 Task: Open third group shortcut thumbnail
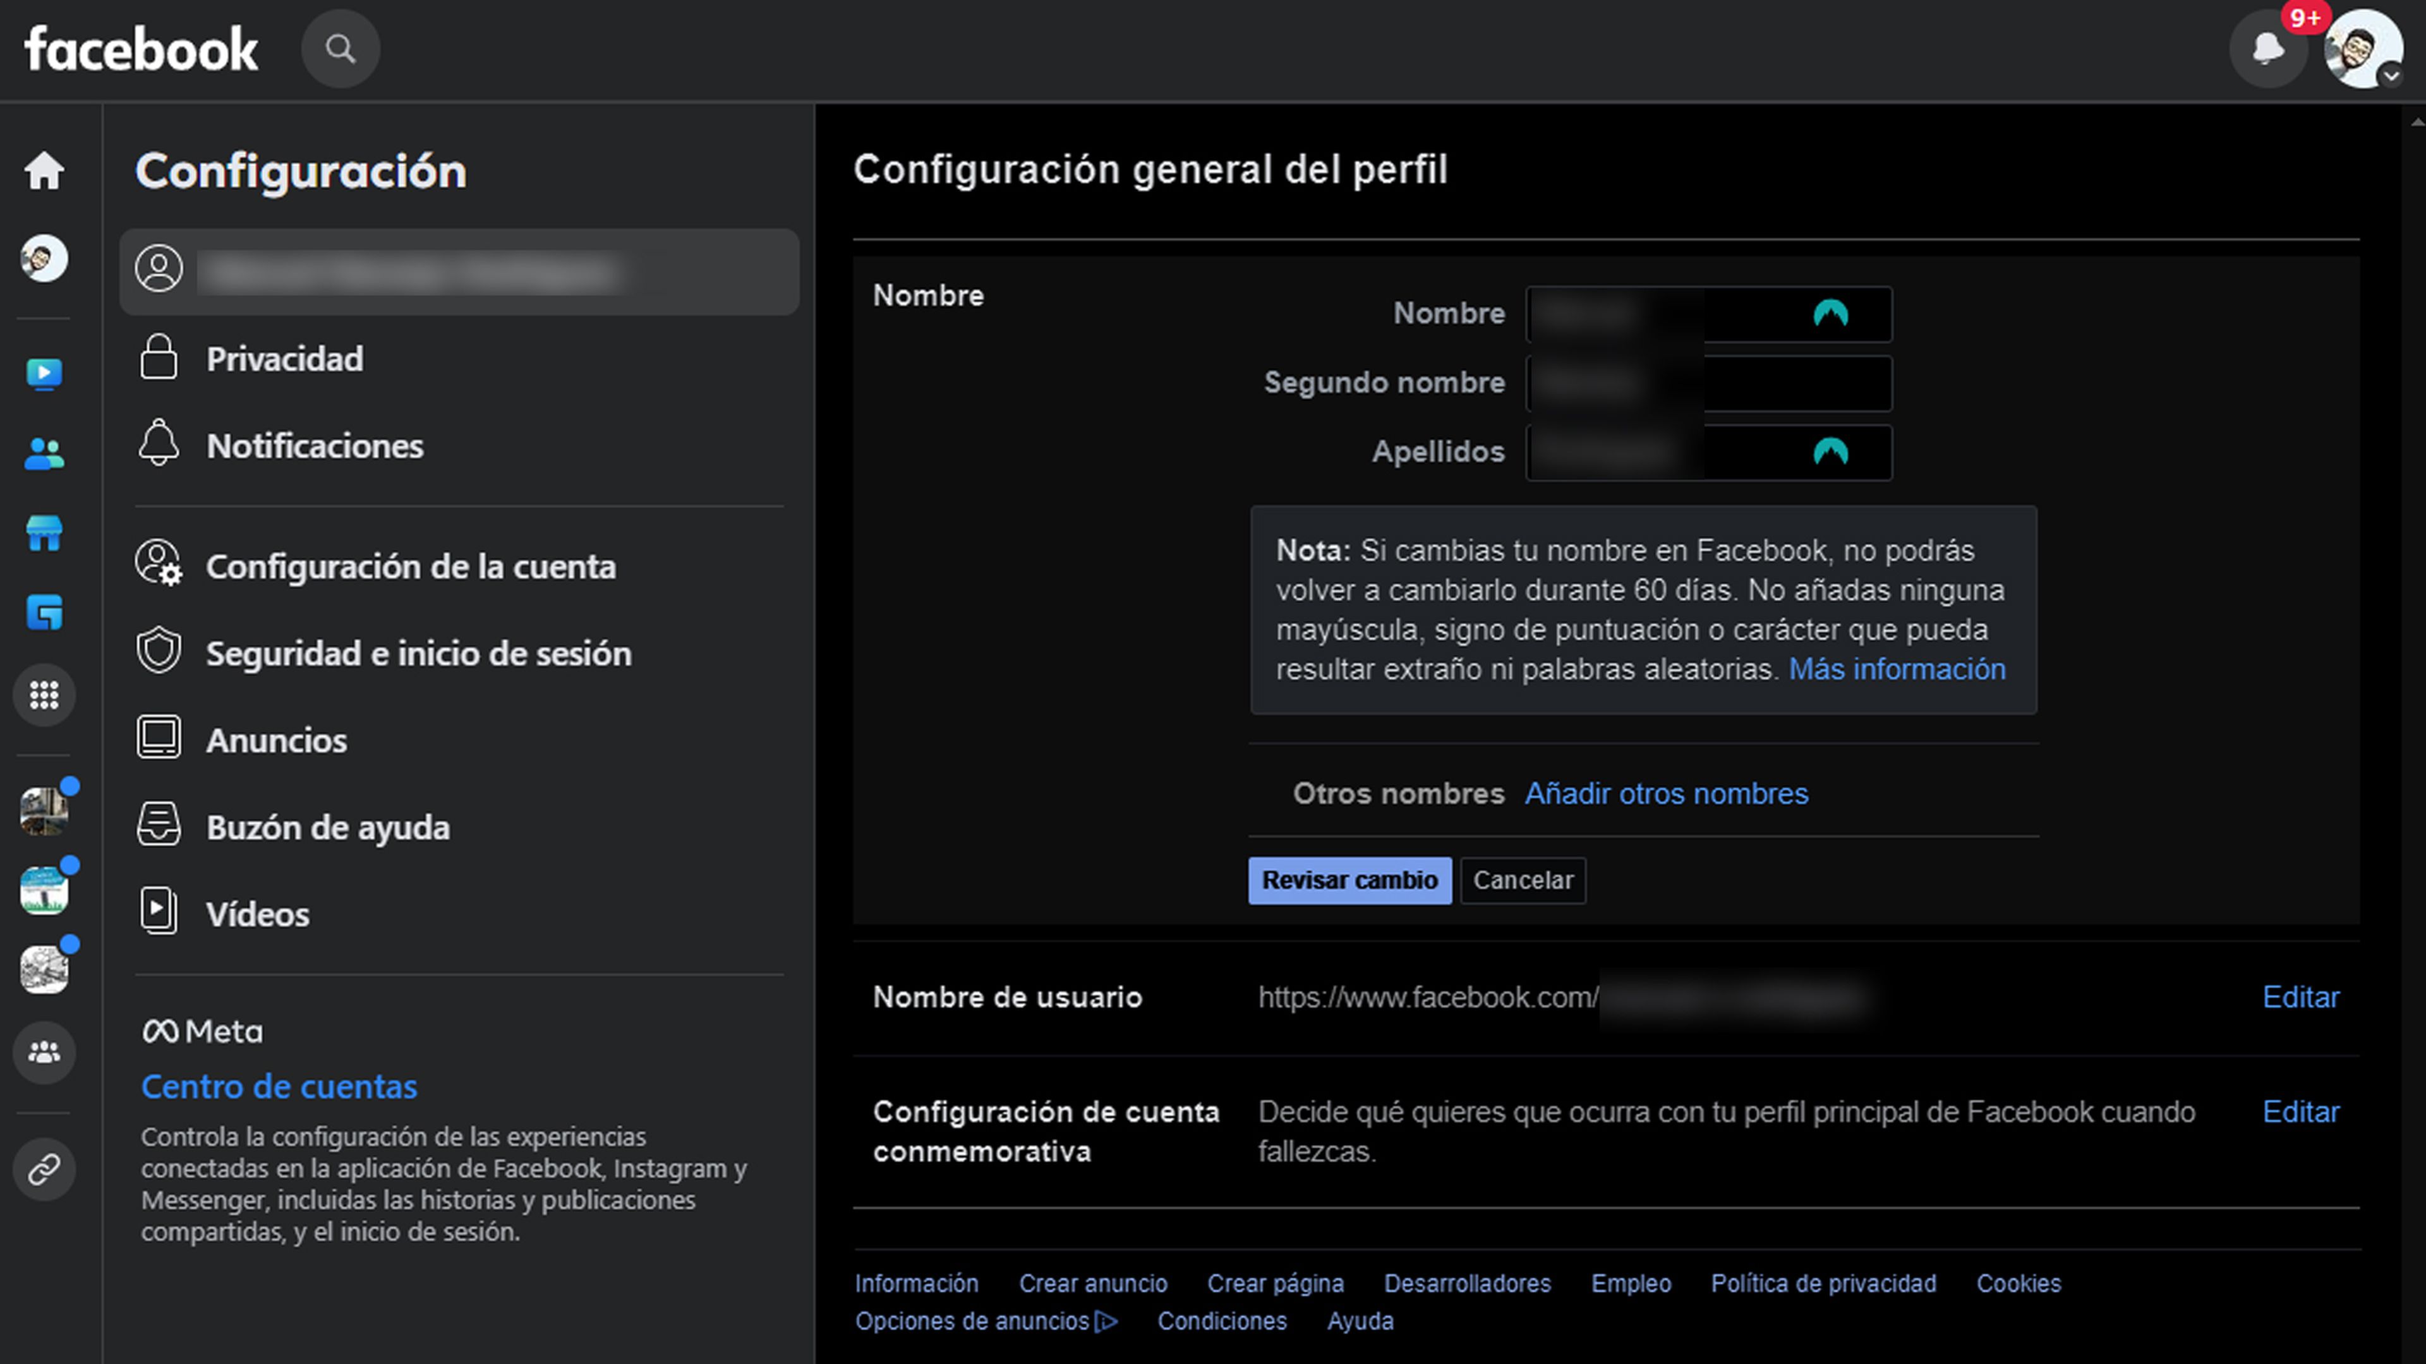tap(44, 969)
